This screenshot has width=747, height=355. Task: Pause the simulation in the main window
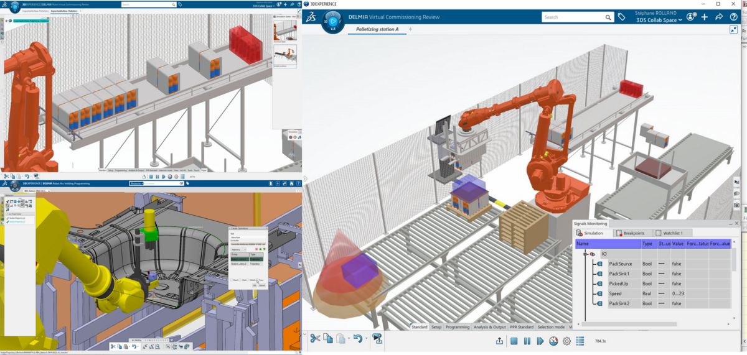point(527,341)
